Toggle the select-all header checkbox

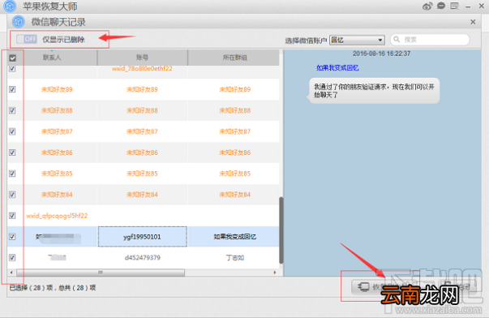(12, 58)
